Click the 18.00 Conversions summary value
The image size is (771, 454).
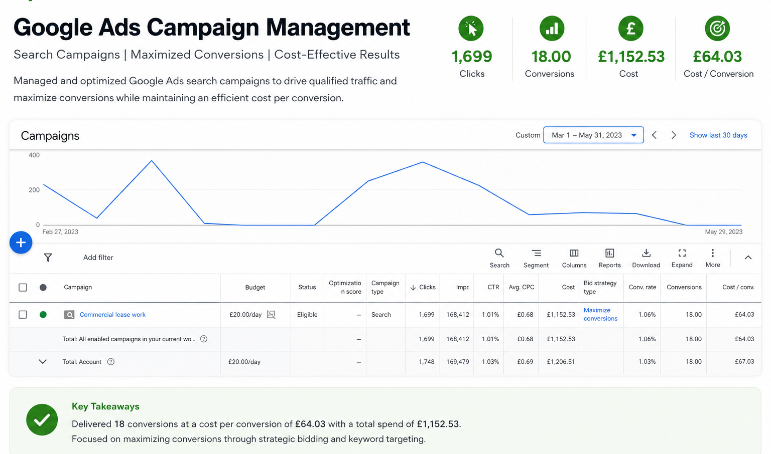click(551, 57)
